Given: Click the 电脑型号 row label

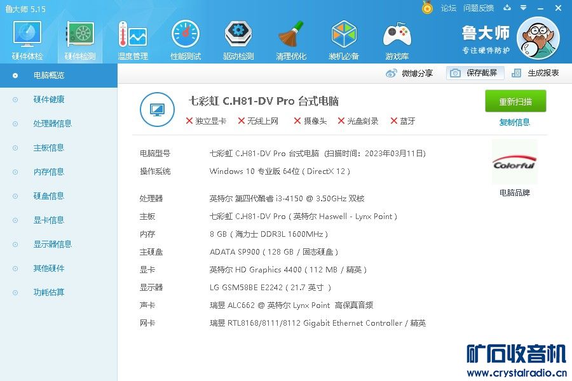Looking at the screenshot, I should (155, 154).
